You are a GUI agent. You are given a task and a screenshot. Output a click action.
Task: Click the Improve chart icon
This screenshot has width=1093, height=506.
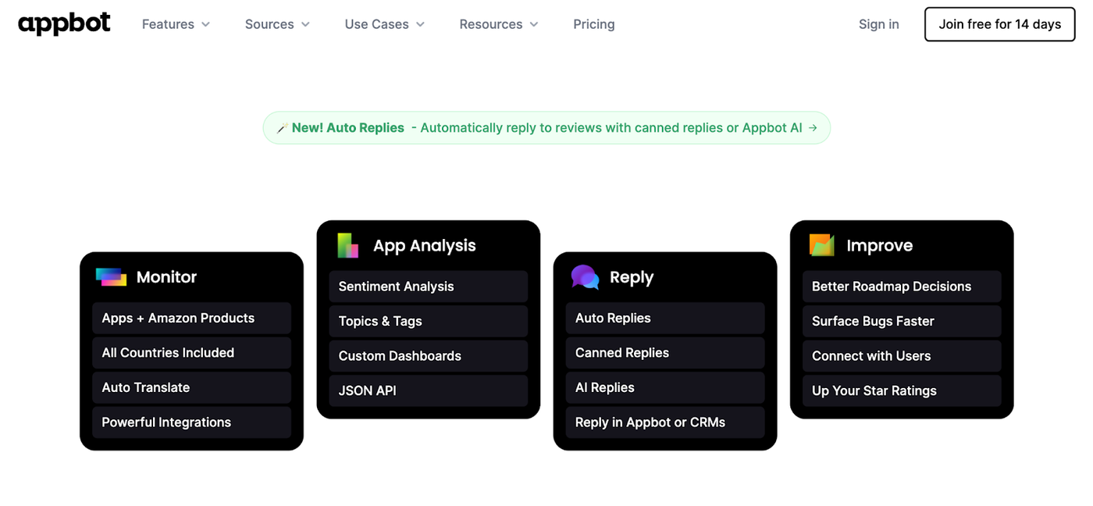[x=821, y=245]
